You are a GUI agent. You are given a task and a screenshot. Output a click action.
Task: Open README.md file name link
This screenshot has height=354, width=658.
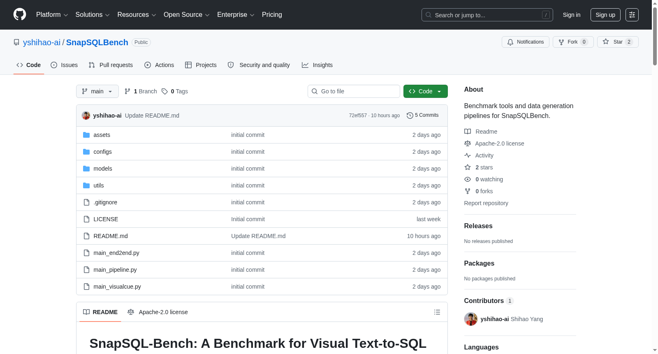(111, 236)
